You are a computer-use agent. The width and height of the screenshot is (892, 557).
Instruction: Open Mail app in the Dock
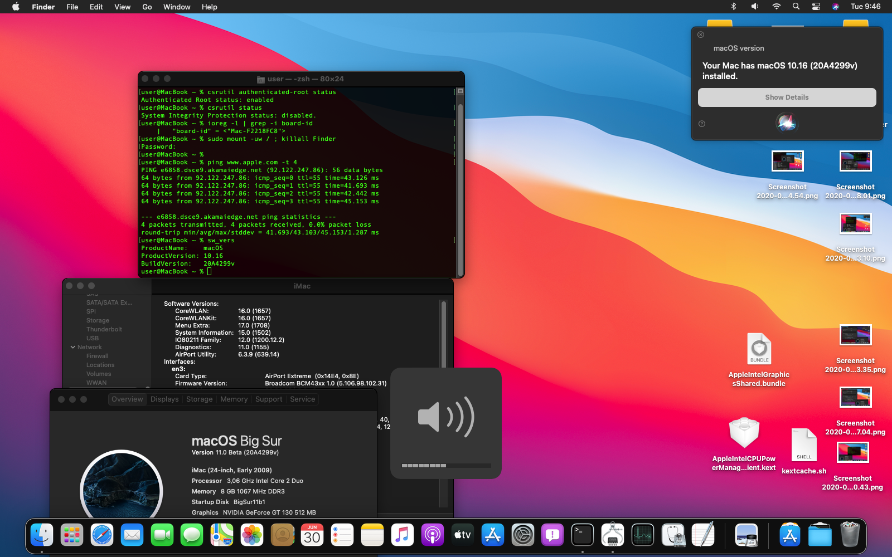pyautogui.click(x=132, y=535)
